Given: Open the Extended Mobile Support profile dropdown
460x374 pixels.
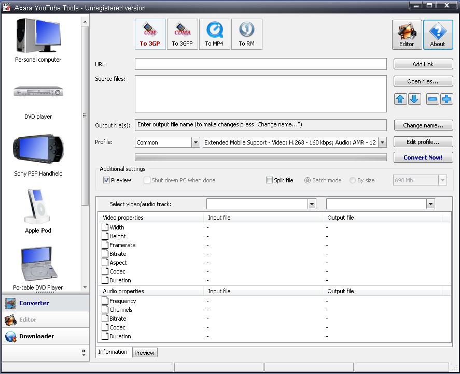Looking at the screenshot, I should 382,142.
